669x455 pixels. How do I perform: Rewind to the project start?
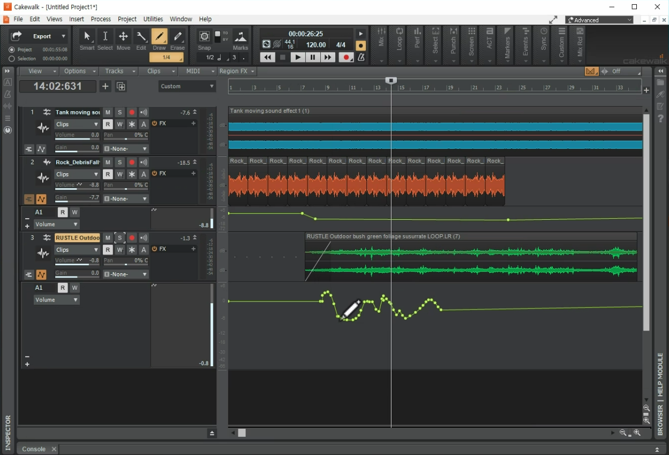pos(267,57)
